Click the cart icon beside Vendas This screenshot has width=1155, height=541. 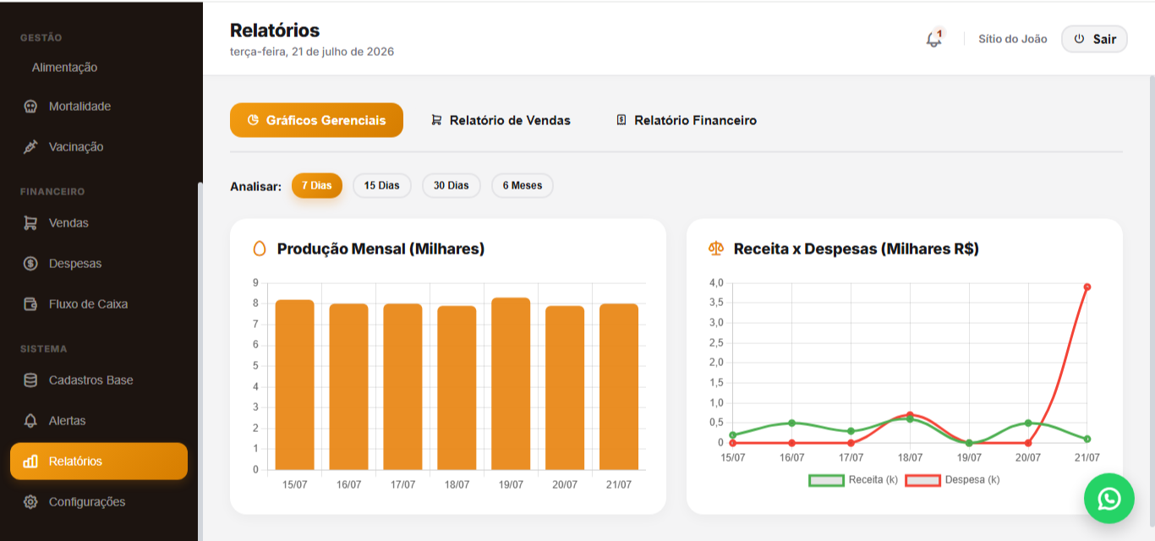(30, 223)
